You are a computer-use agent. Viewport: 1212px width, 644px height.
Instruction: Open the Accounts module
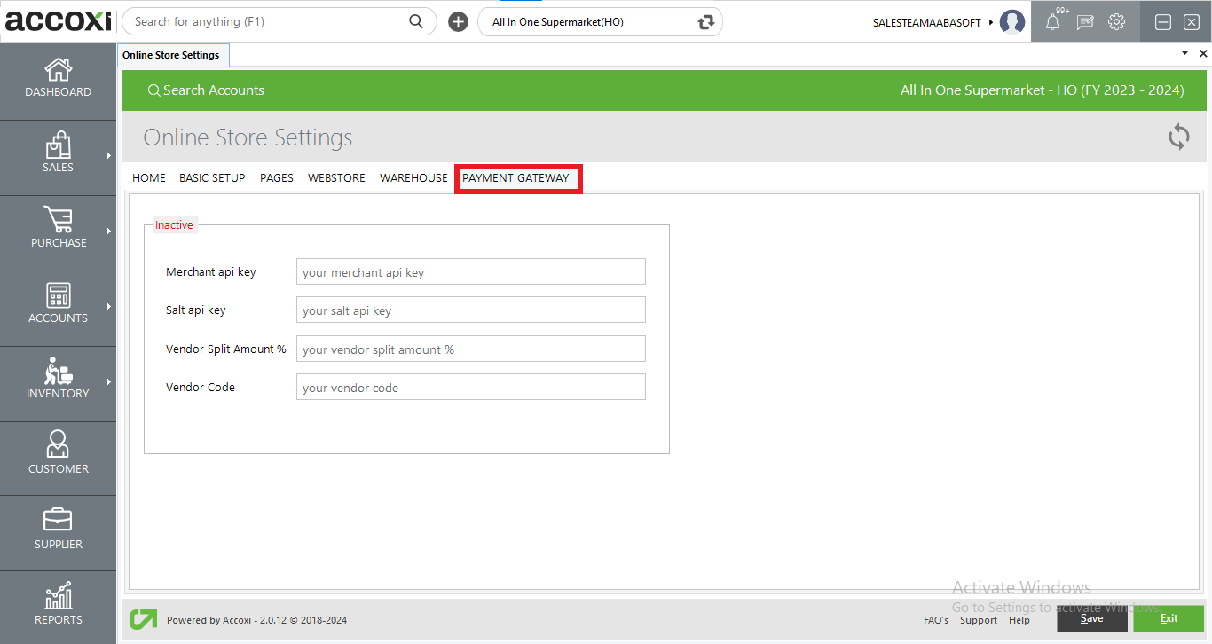pyautogui.click(x=58, y=306)
